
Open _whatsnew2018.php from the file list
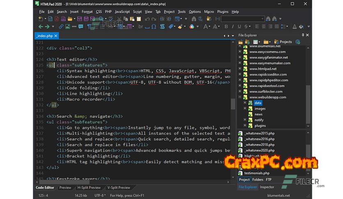259,145
